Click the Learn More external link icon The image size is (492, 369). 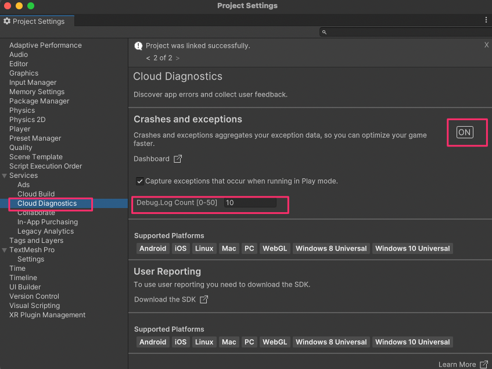coord(484,364)
